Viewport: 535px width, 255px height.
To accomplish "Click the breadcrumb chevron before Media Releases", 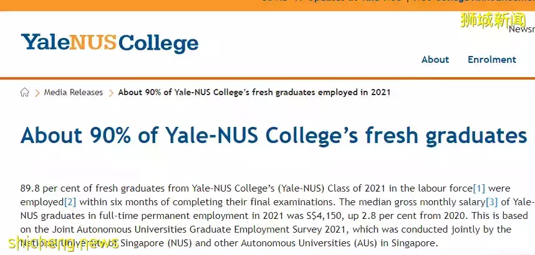I will point(37,93).
